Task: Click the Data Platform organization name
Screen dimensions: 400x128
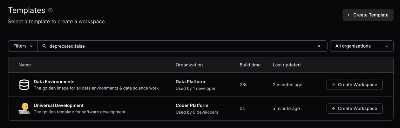Action: [190, 82]
